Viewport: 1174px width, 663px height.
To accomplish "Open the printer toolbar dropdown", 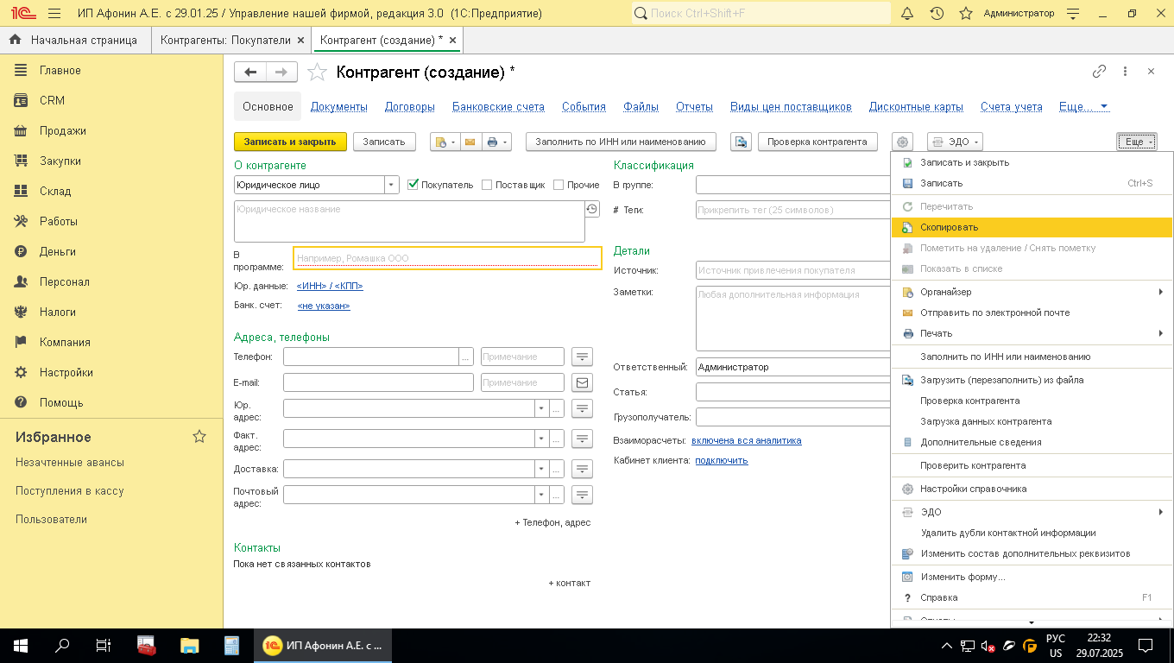I will [x=496, y=142].
